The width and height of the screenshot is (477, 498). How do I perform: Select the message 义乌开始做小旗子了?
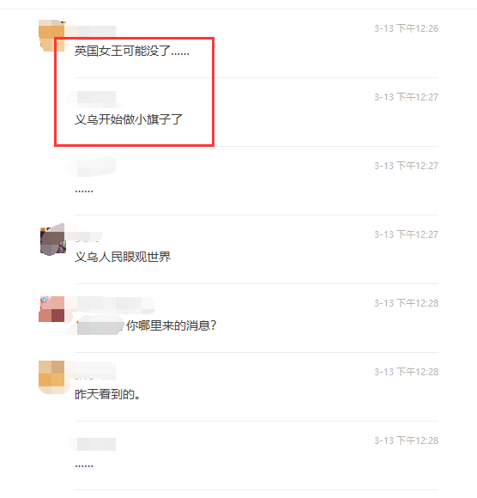point(128,119)
